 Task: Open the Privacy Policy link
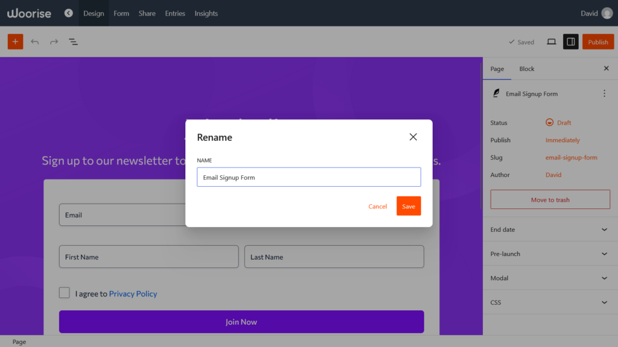click(133, 293)
